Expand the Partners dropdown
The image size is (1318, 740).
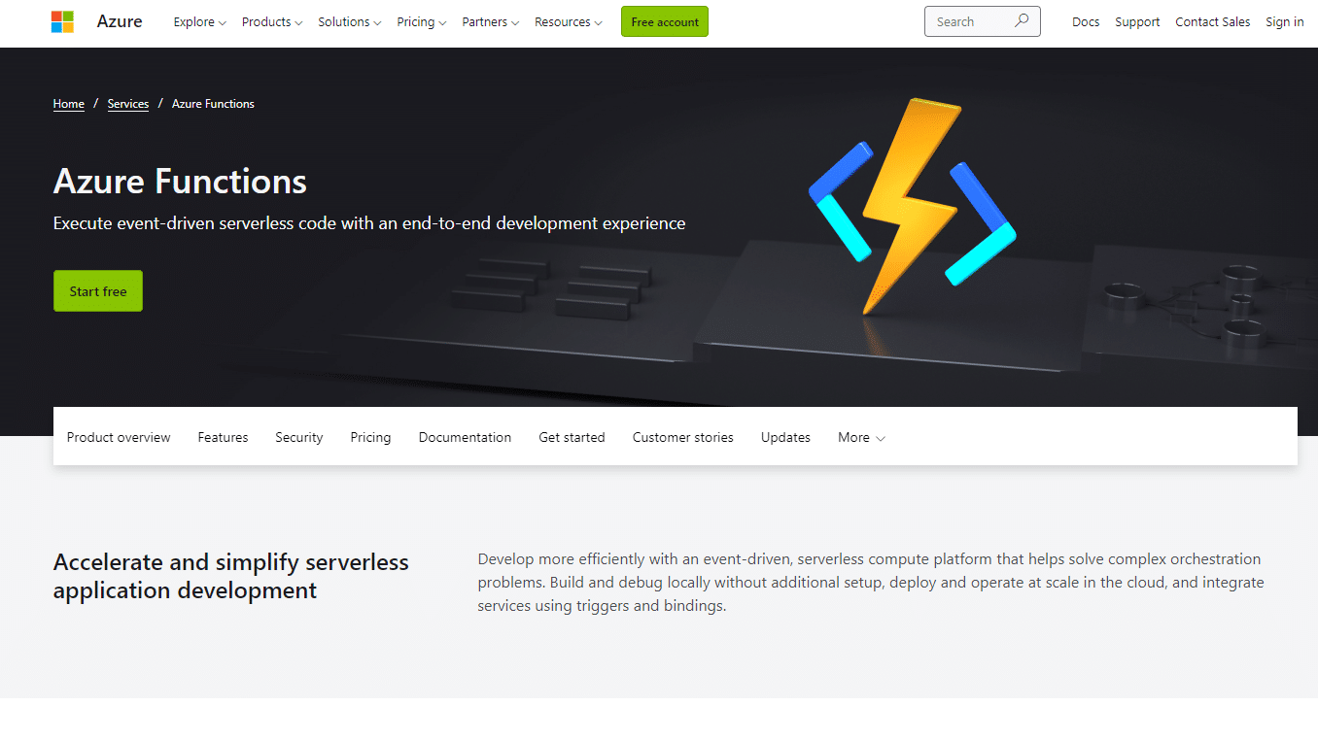pyautogui.click(x=490, y=21)
